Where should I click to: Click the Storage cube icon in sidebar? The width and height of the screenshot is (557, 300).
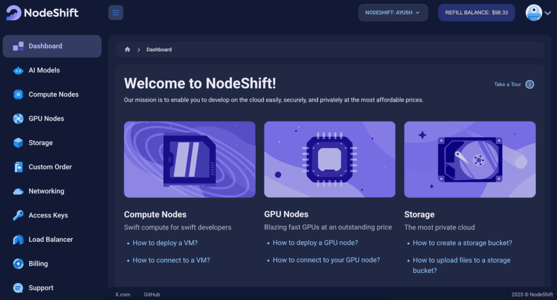pos(18,143)
